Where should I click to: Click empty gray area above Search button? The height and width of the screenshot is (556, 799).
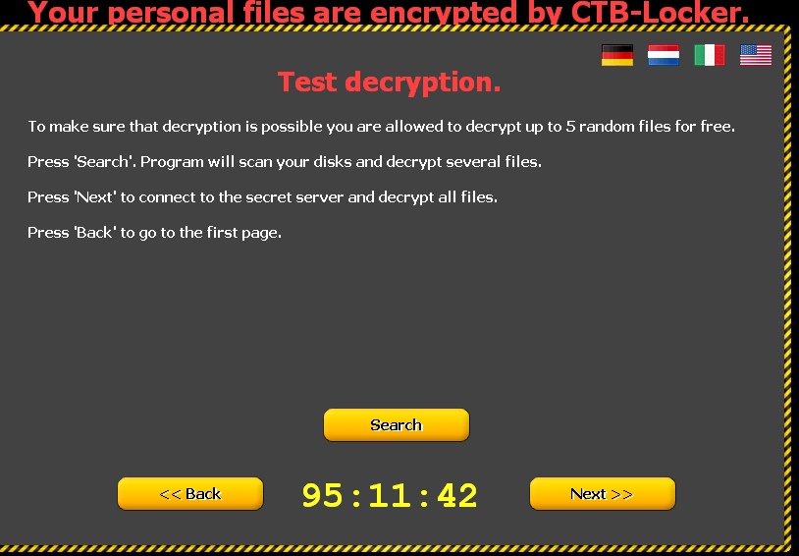(x=397, y=326)
